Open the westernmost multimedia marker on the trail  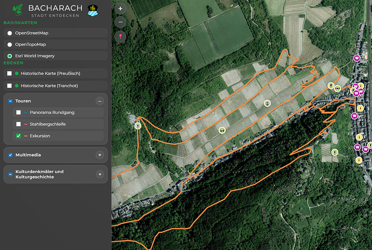pos(138,126)
